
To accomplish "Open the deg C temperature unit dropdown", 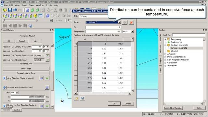I will pos(132,32).
